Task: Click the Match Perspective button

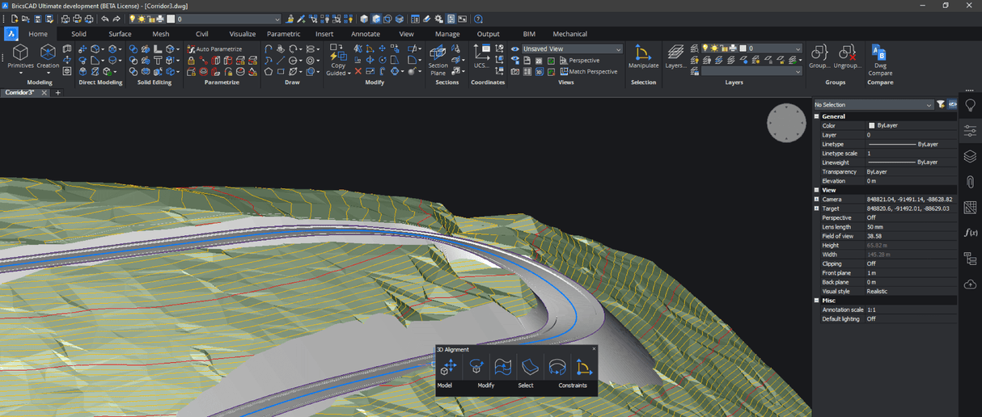Action: [x=588, y=72]
